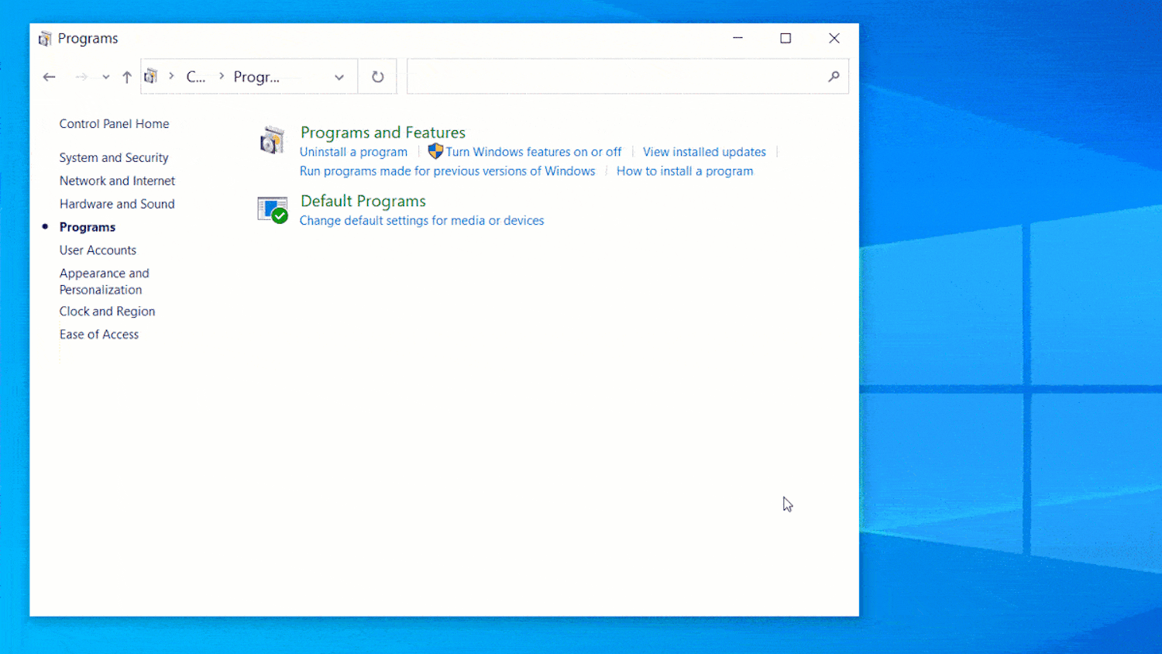Click the Control Panel icon in the address bar
This screenshot has height=654, width=1162.
click(152, 76)
